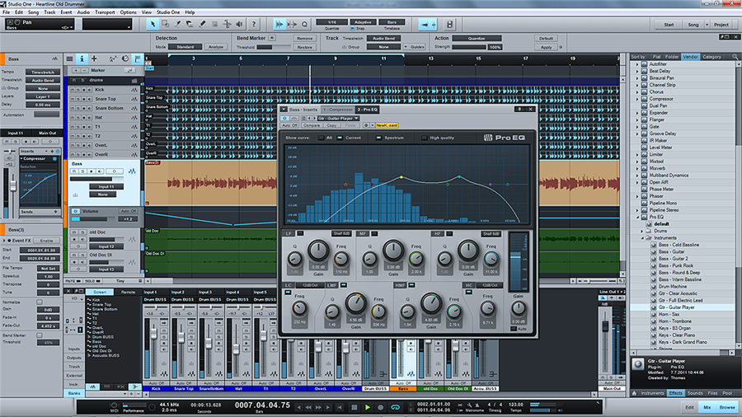The width and height of the screenshot is (742, 417).
Task: Click the add track plus icon
Action: pos(94,59)
